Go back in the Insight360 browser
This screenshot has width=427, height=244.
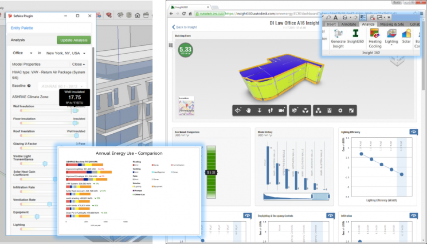[171, 14]
